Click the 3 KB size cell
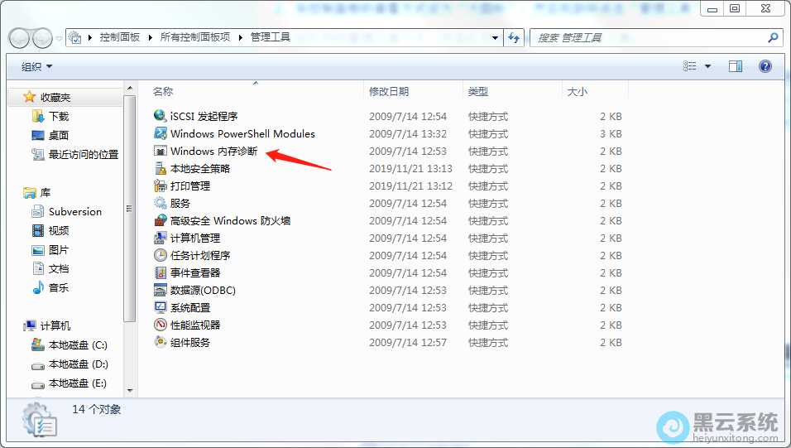Image resolution: width=791 pixels, height=448 pixels. 611,133
